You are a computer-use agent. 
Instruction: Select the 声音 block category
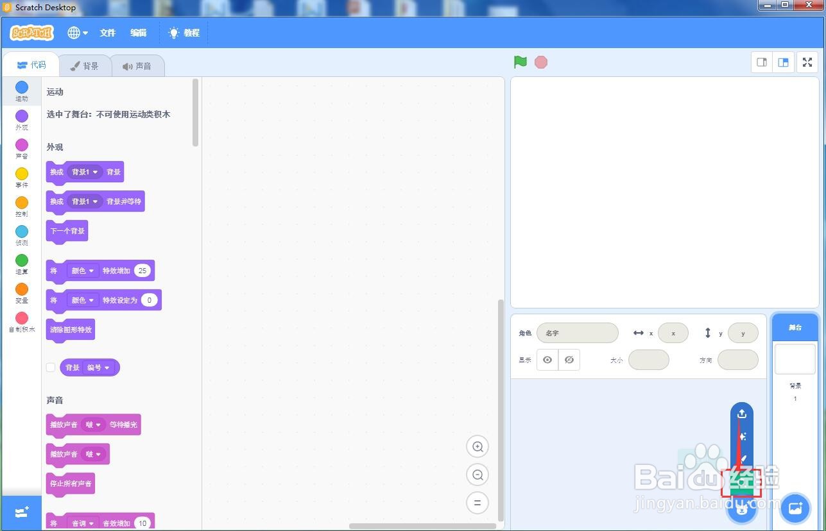tap(22, 149)
